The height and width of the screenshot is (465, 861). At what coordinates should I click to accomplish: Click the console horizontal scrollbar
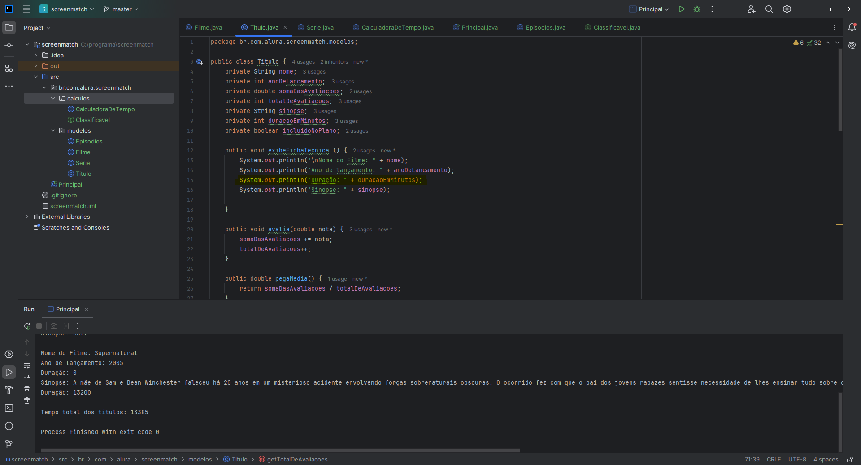tap(280, 450)
